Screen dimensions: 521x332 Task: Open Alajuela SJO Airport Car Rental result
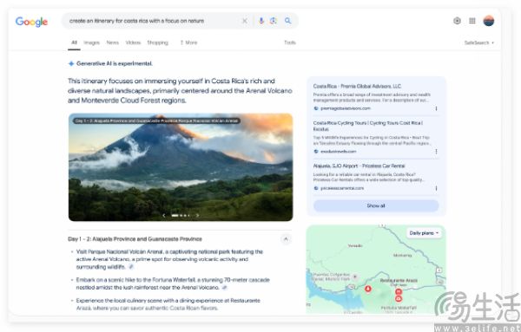click(x=359, y=166)
